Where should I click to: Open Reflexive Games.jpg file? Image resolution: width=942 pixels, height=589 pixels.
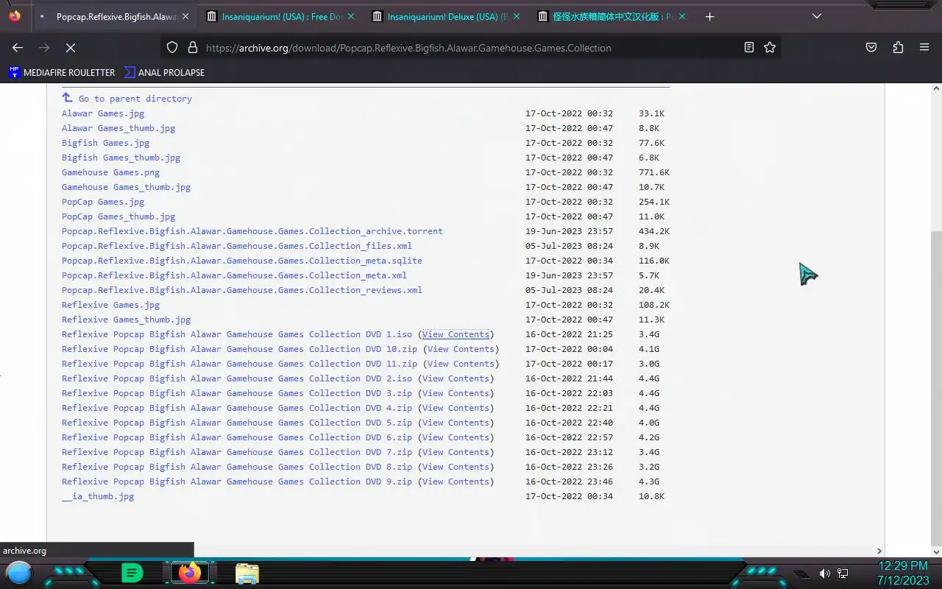coord(110,305)
